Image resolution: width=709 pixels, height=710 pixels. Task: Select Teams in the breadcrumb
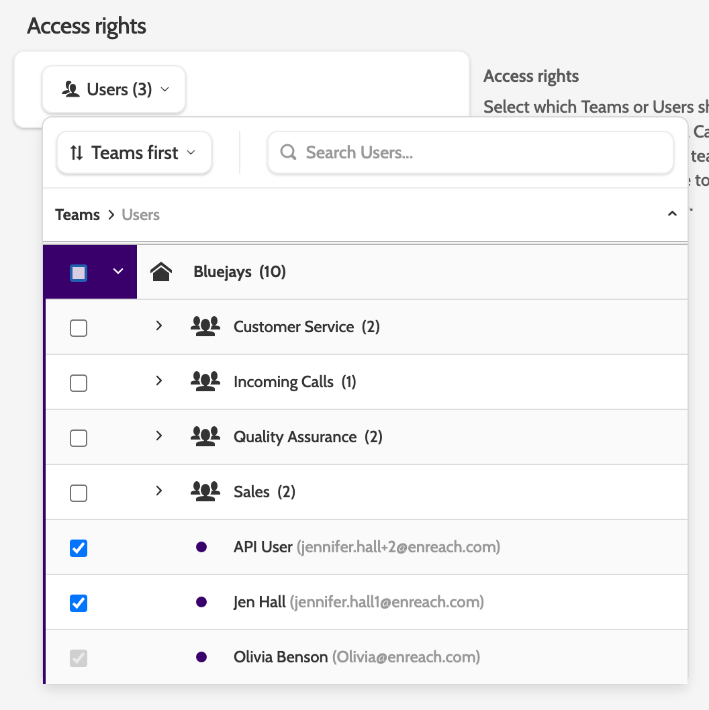pyautogui.click(x=77, y=215)
